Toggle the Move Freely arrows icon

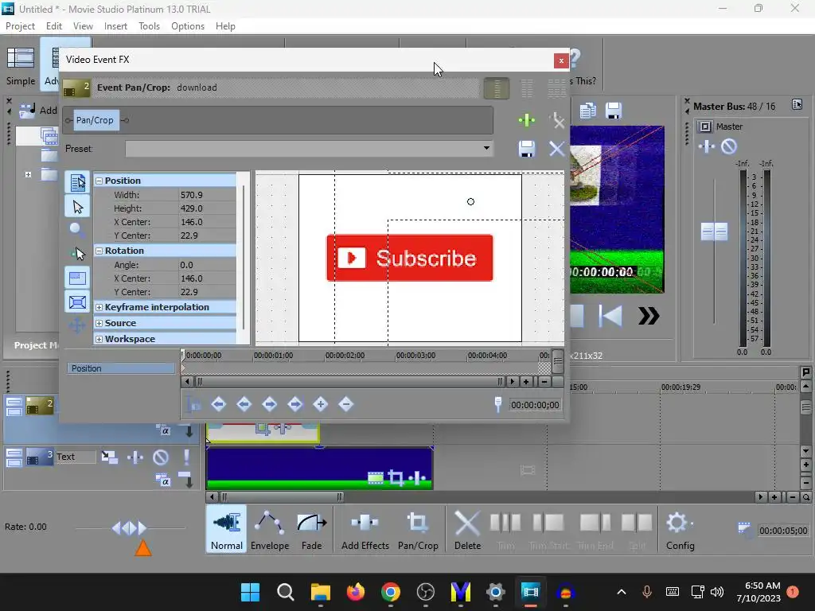click(x=77, y=325)
